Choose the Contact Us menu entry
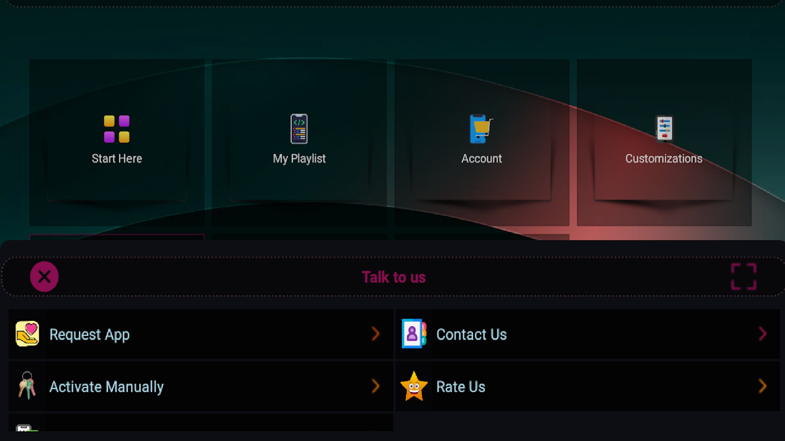Image resolution: width=785 pixels, height=441 pixels. [588, 334]
